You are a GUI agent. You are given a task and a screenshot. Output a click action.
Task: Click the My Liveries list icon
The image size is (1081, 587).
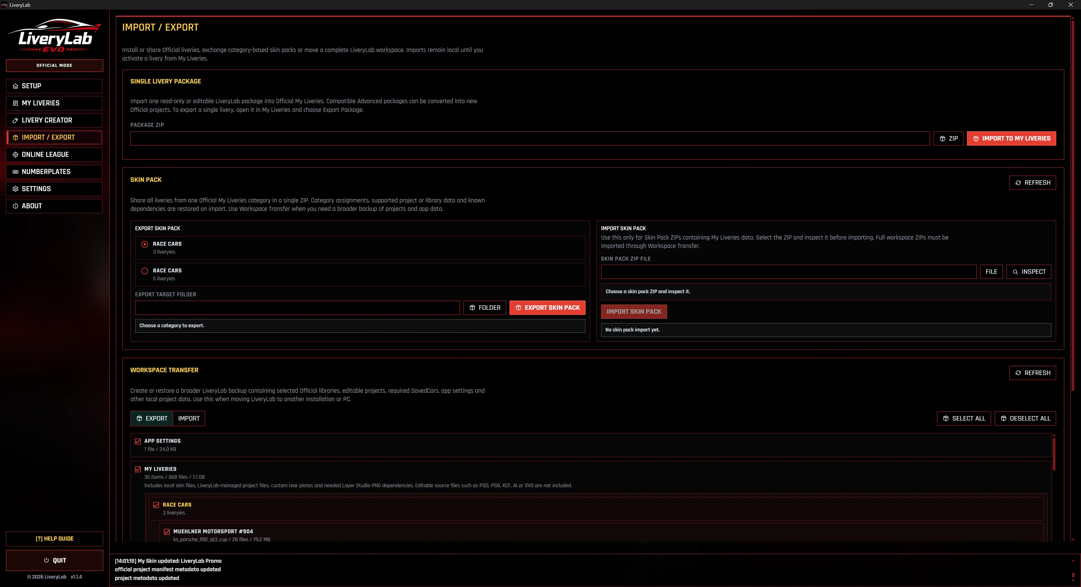(x=15, y=103)
